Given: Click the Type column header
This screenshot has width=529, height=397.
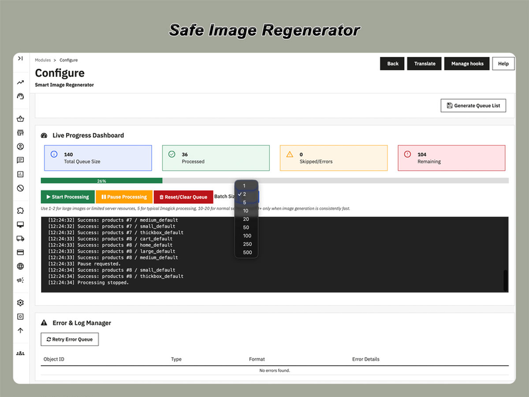Looking at the screenshot, I should [176, 359].
